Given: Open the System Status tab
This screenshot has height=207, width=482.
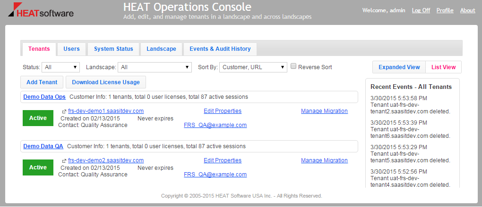Looking at the screenshot, I should 113,49.
